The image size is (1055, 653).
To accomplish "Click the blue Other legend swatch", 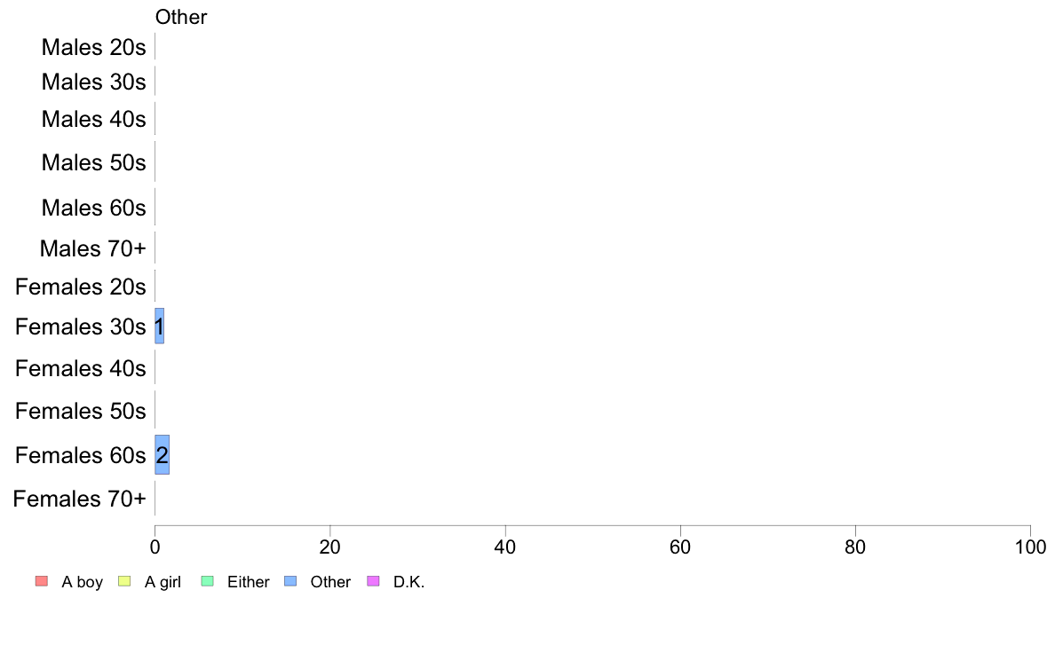I will click(290, 581).
